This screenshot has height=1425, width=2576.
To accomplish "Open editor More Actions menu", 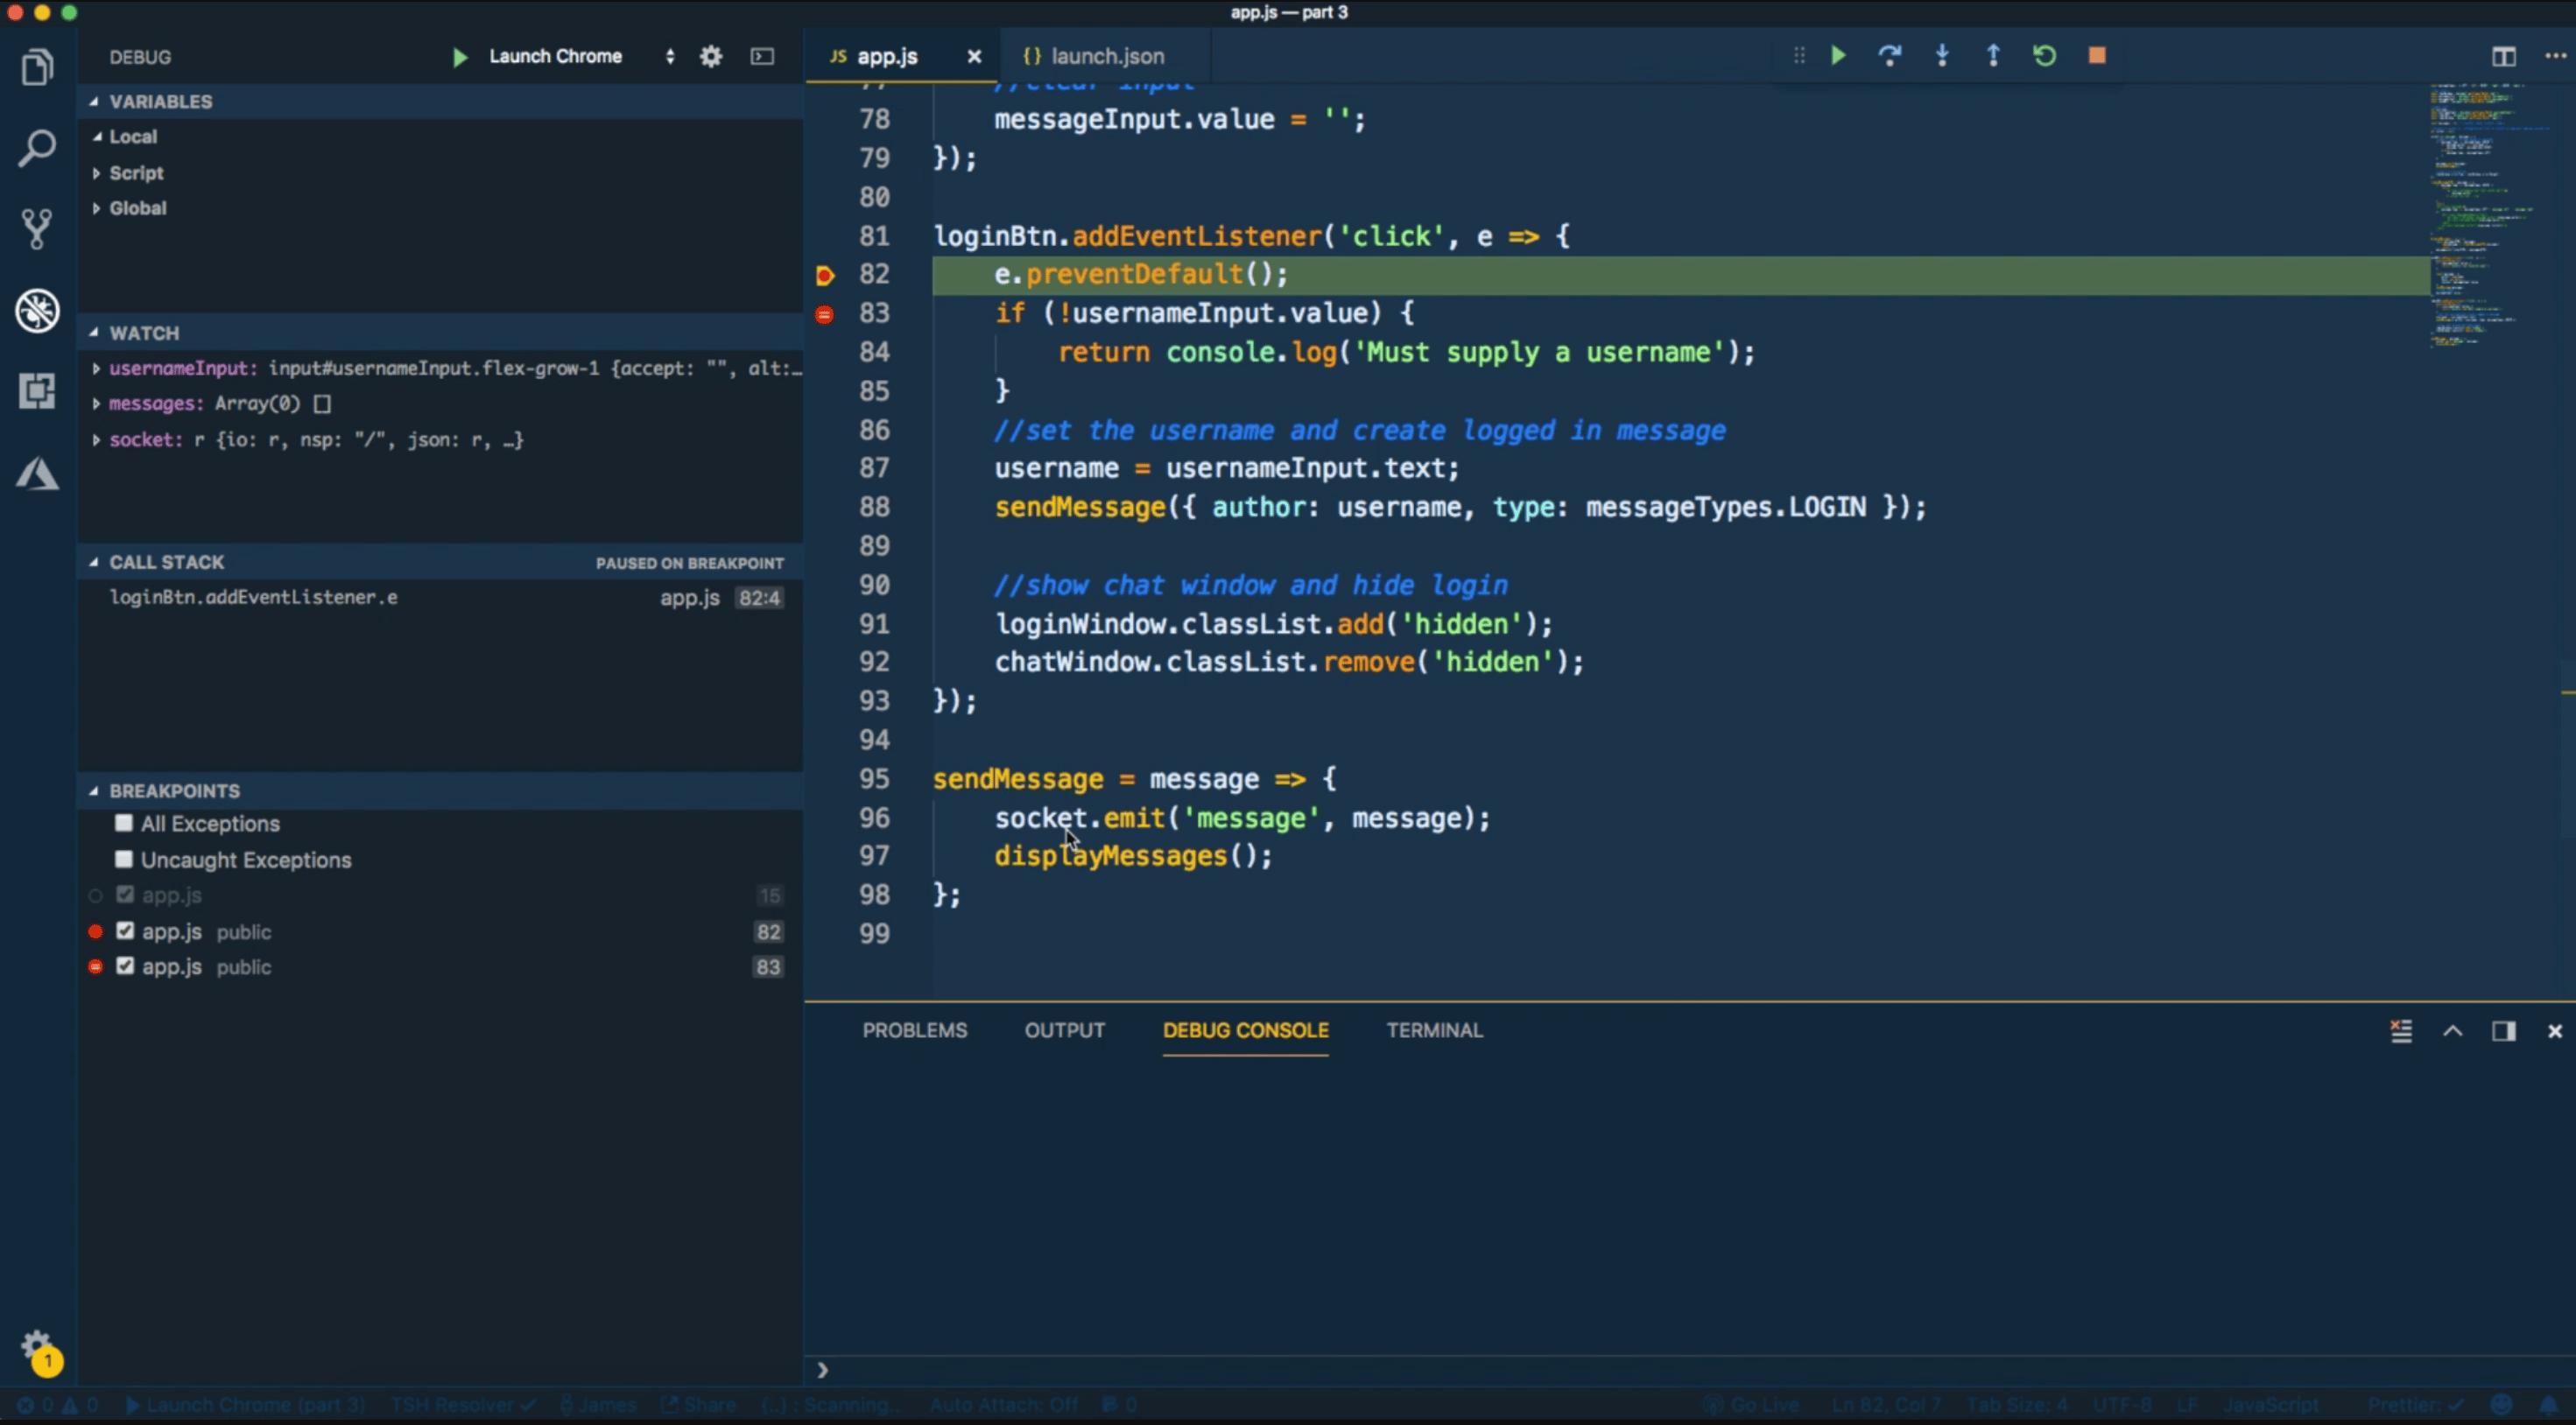I will coord(2555,56).
